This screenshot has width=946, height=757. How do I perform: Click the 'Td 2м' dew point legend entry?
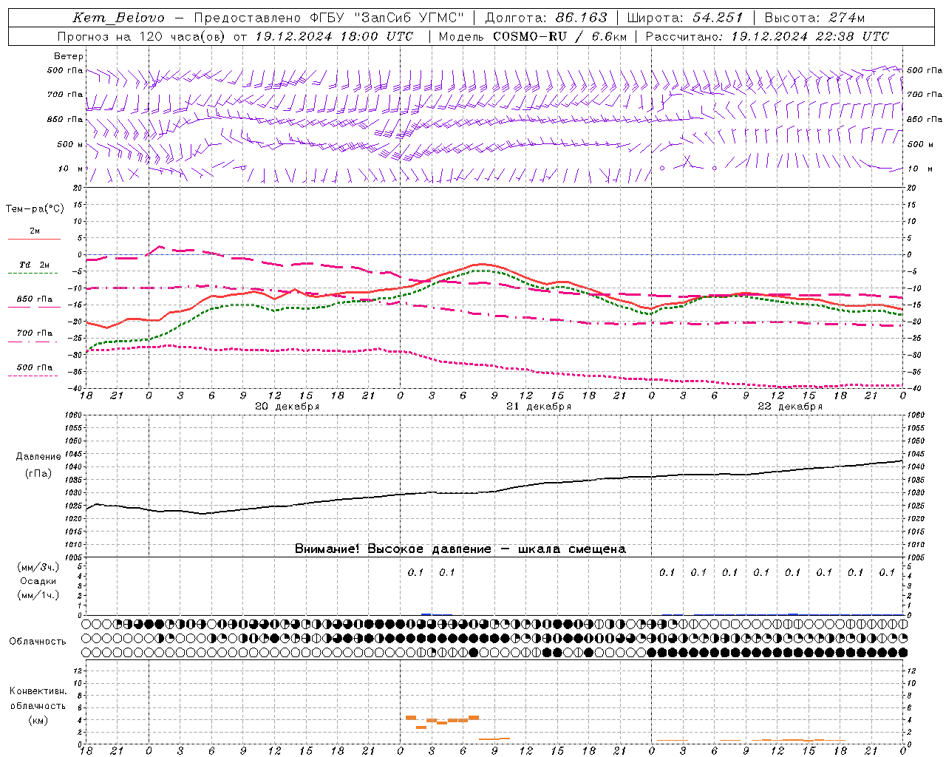click(35, 265)
